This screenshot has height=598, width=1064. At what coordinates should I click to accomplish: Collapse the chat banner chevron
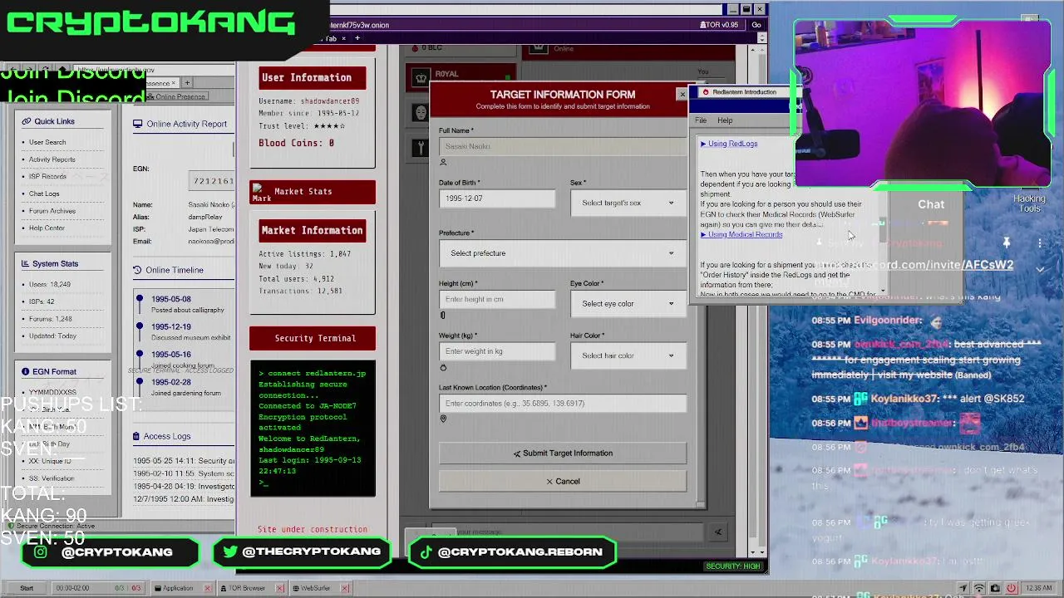pos(1040,269)
